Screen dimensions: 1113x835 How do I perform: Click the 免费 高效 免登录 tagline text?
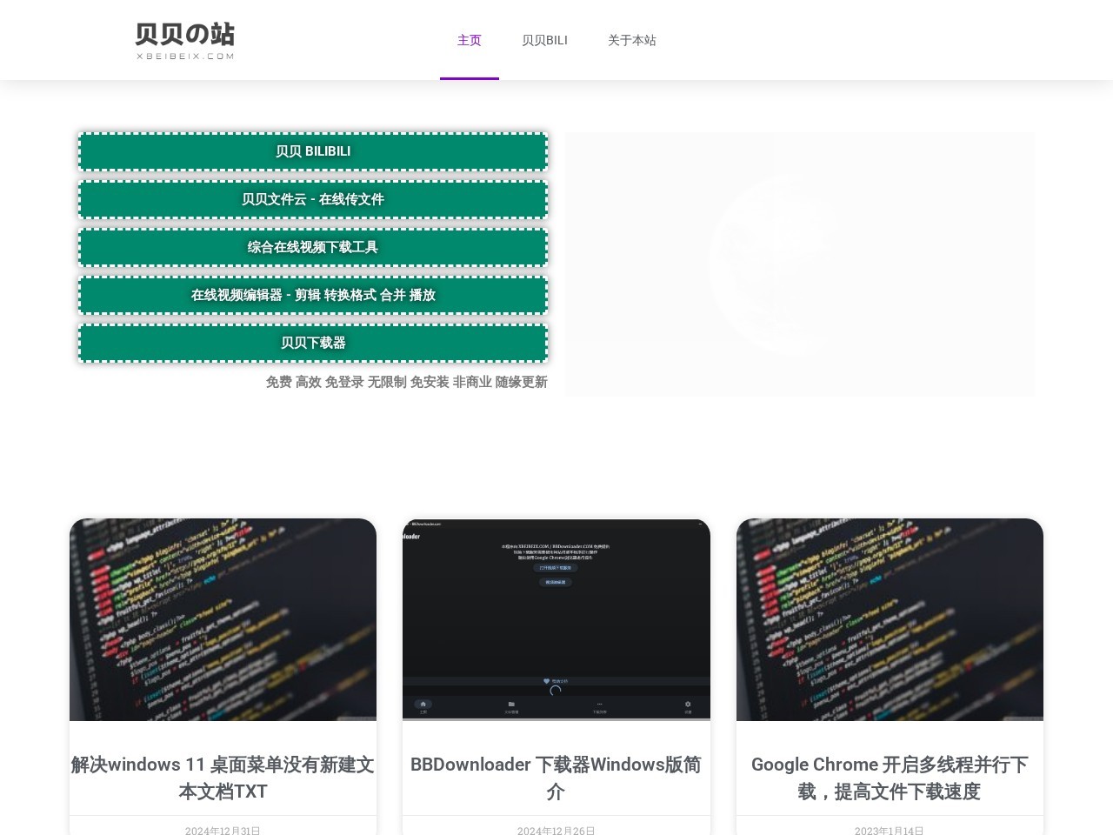pyautogui.click(x=406, y=382)
